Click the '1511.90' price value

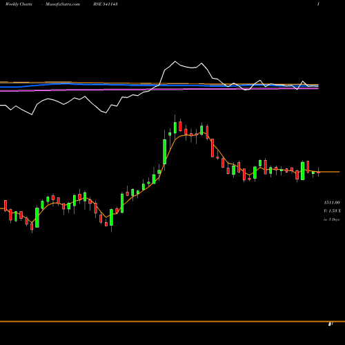tap(332, 203)
